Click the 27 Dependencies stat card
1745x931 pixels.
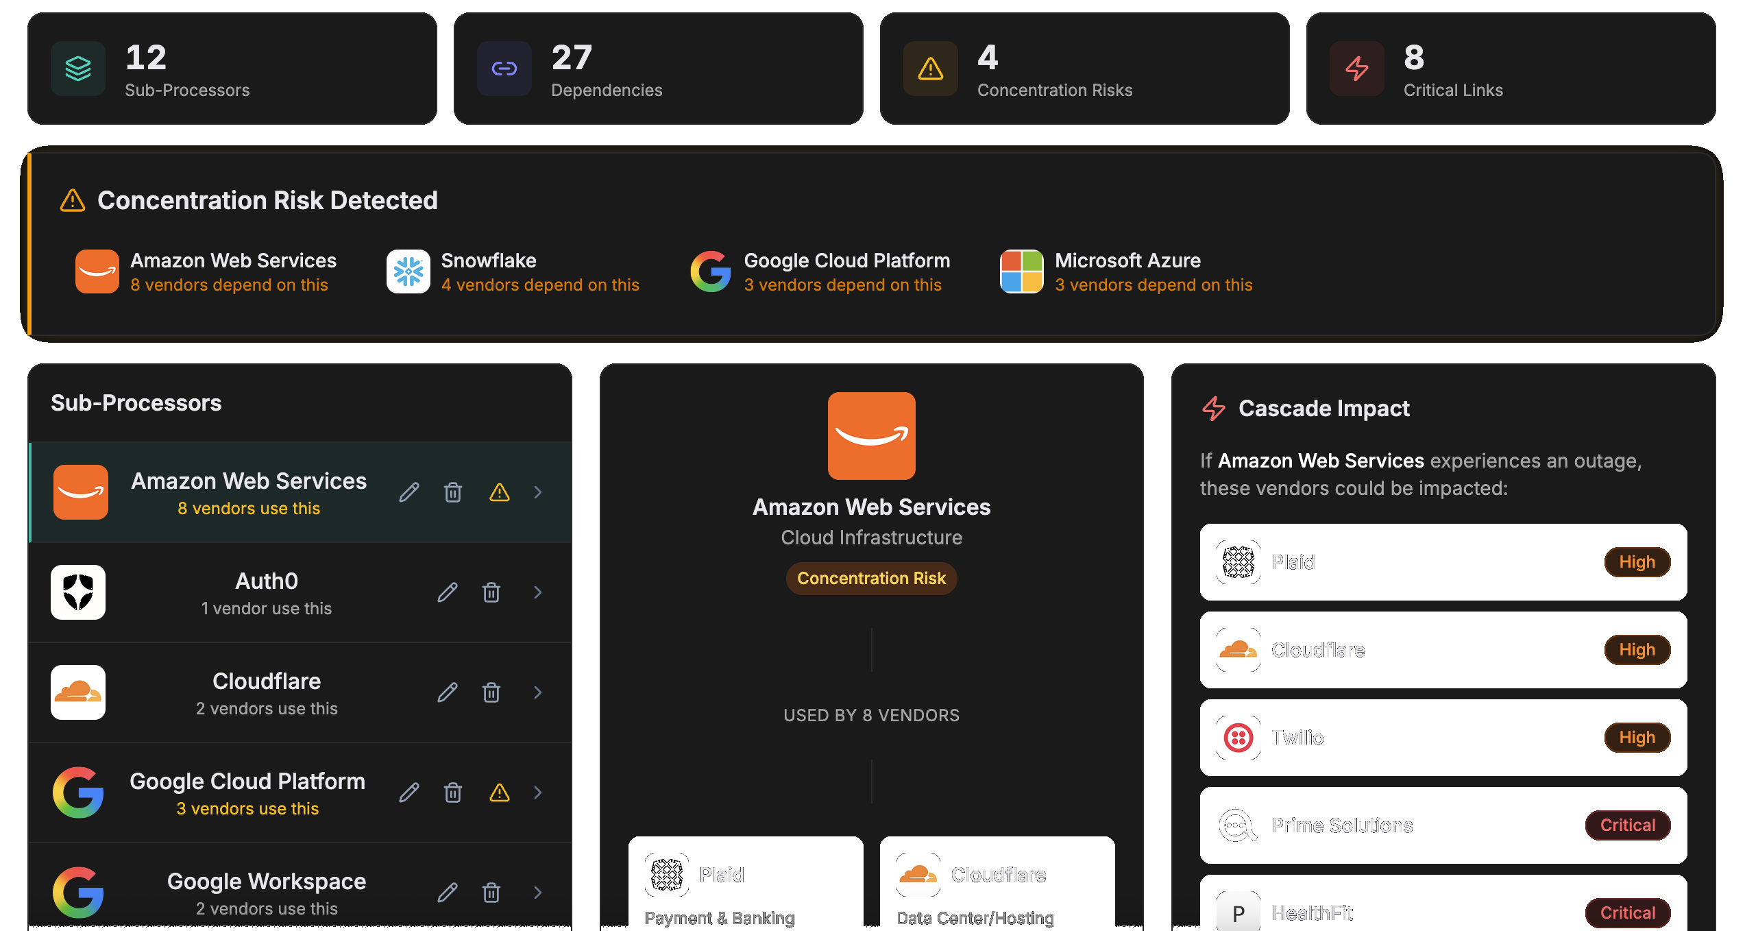659,69
